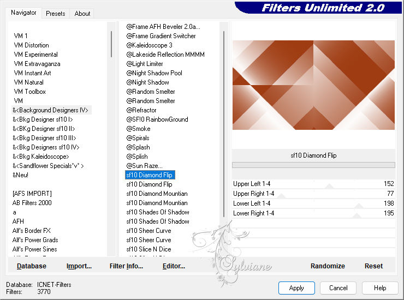Choose @Sun Raze... filter

(x=144, y=166)
